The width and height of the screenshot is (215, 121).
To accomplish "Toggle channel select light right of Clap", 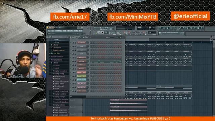I will pyautogui.click(x=89, y=46).
